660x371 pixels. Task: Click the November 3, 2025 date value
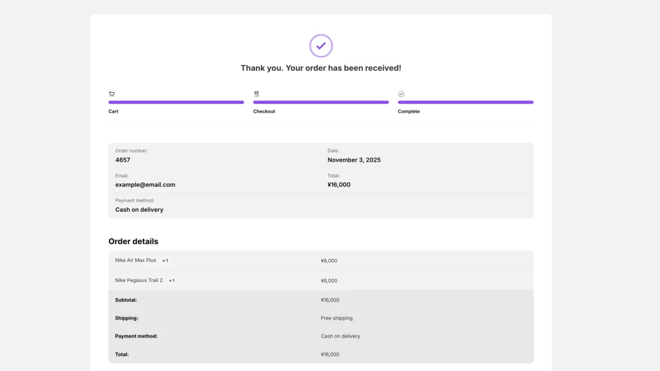point(354,160)
